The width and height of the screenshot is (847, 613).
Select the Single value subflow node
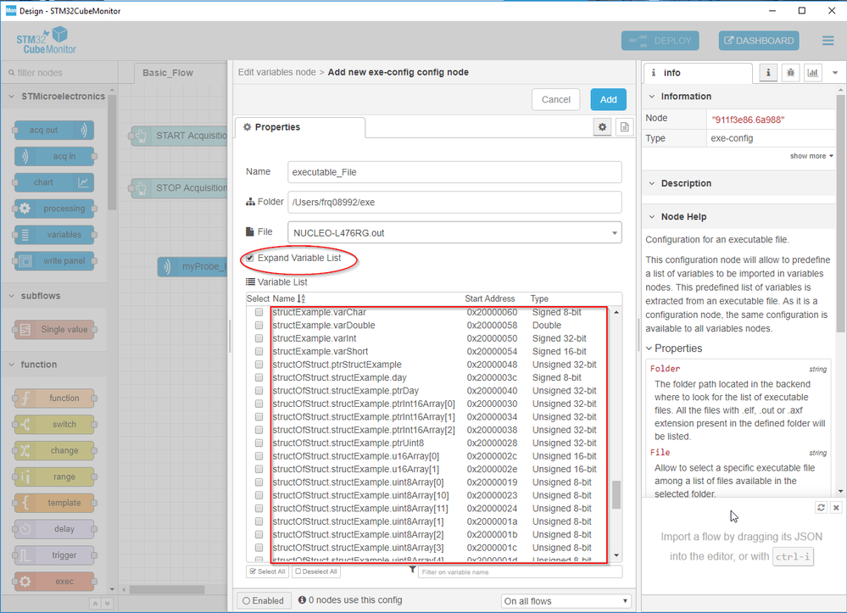click(x=54, y=330)
